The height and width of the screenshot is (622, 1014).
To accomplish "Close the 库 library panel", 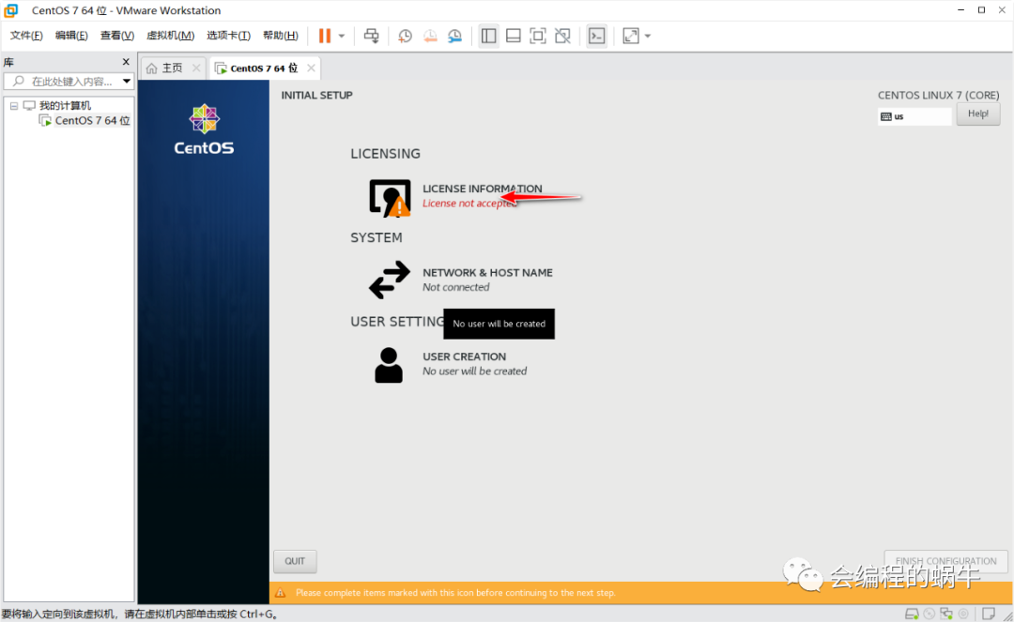I will tap(126, 62).
